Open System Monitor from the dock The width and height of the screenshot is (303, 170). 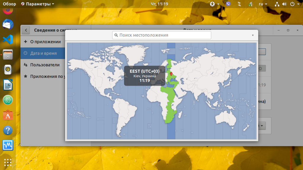[8, 145]
